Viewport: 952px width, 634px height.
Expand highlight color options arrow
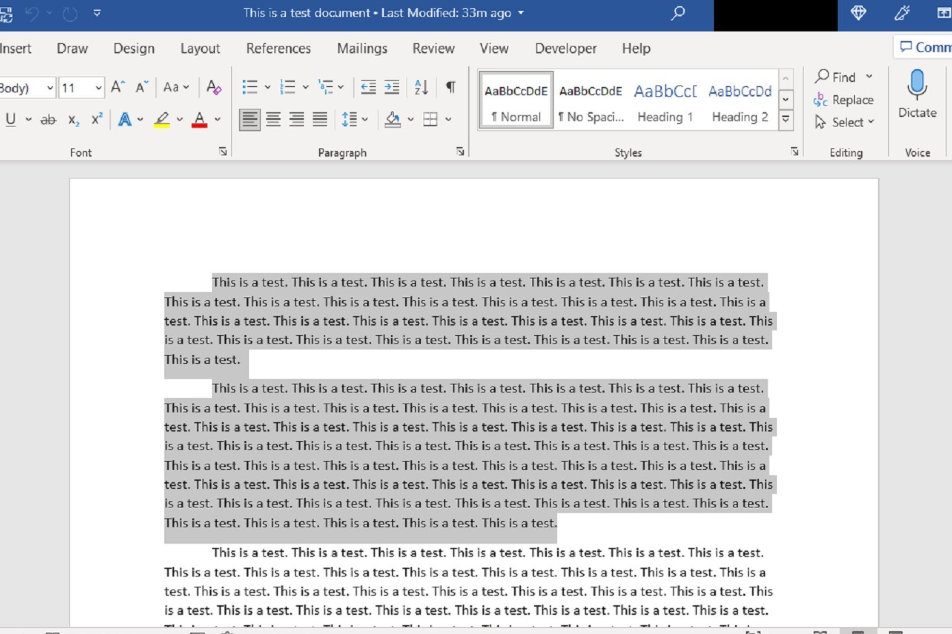tap(179, 120)
